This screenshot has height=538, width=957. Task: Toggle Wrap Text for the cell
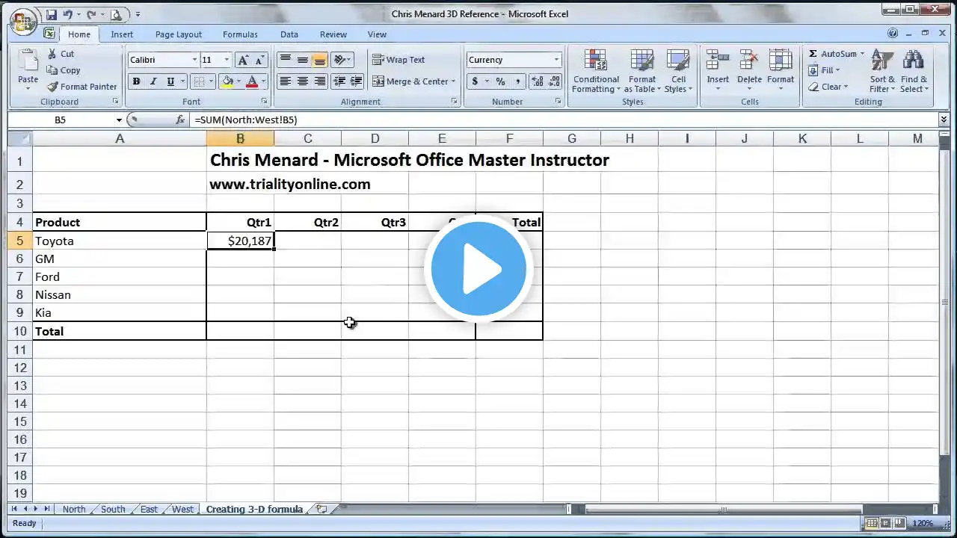[399, 60]
